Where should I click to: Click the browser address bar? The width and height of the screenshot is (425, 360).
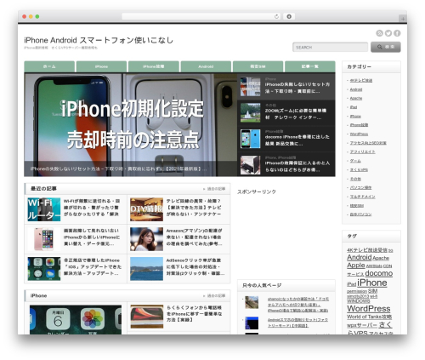pos(201,16)
